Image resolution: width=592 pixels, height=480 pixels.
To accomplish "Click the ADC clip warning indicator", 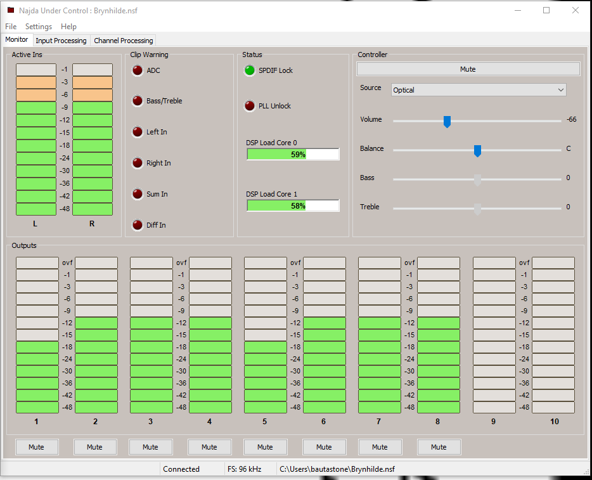I will tap(137, 70).
